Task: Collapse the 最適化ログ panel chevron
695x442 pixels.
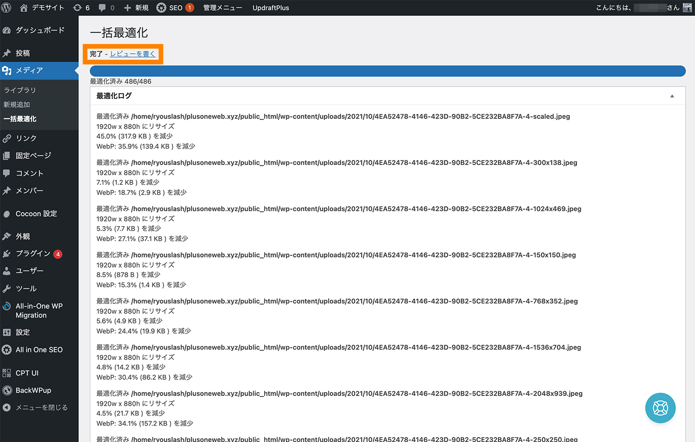Action: [672, 95]
